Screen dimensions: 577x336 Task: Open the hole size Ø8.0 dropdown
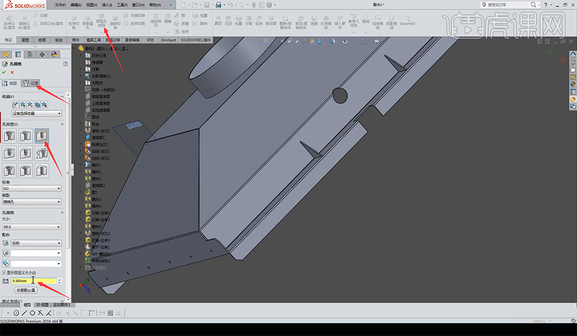coord(32,226)
